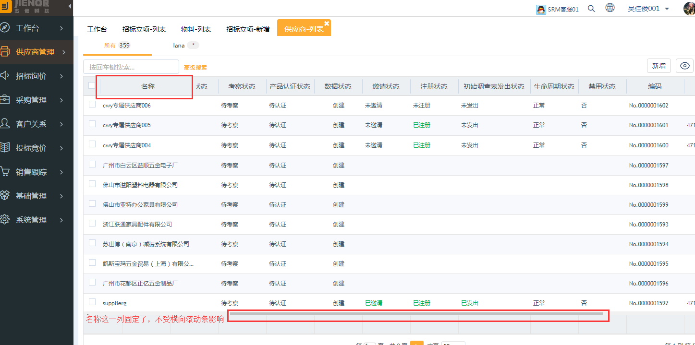This screenshot has height=345, width=695.
Task: Expand the 基础管理 menu chevron
Action: click(61, 196)
